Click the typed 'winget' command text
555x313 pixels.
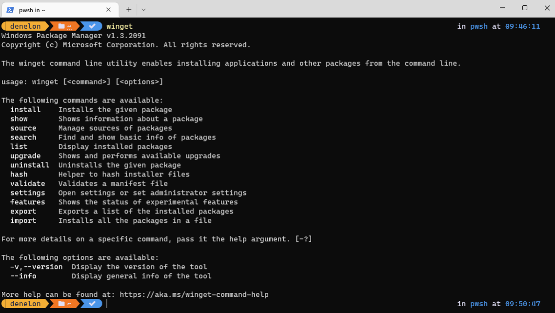click(x=119, y=26)
